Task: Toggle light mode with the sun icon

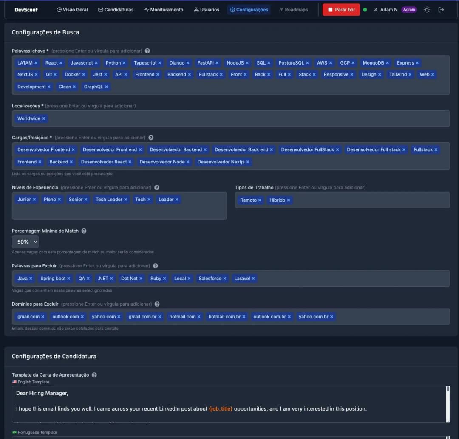Action: pos(427,9)
